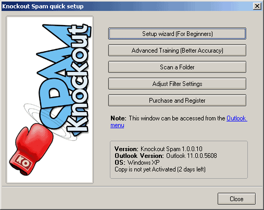264x210 pixels.
Task: Click the bold Note label
Action: (118, 118)
